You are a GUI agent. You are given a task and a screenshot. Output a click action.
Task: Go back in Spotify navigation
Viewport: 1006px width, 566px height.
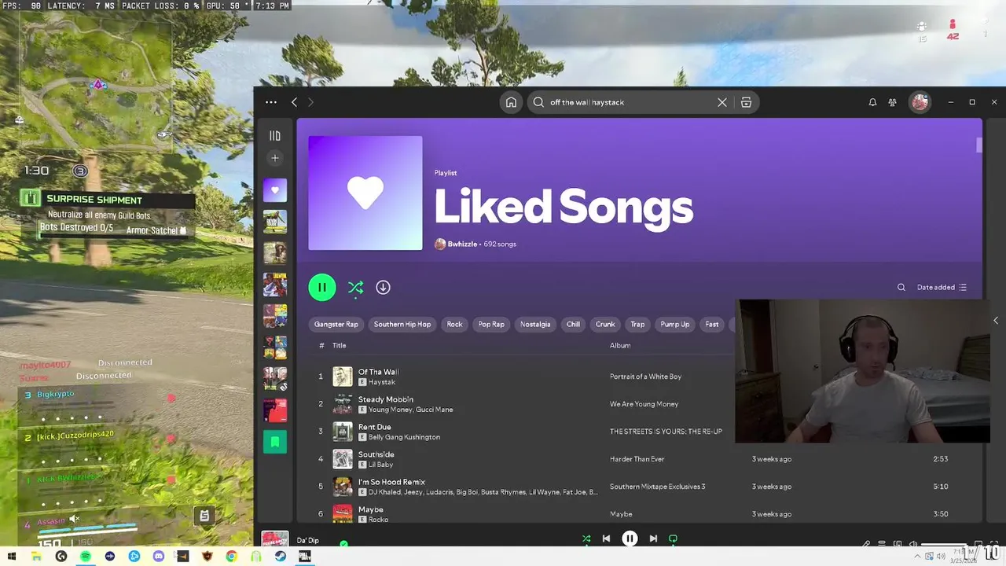[294, 102]
